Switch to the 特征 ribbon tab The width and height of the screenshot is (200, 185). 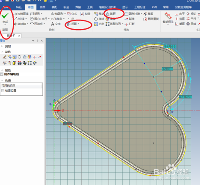click(19, 7)
